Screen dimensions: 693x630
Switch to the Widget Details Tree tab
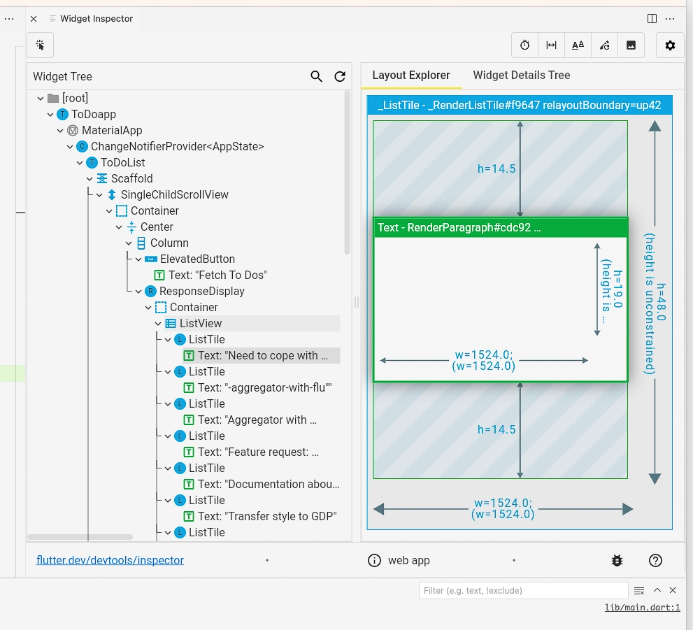pyautogui.click(x=521, y=75)
